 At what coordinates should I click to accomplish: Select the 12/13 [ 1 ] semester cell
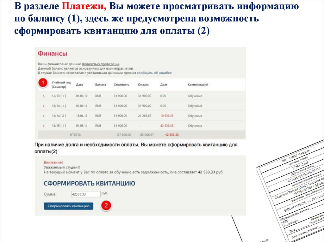(x=59, y=96)
